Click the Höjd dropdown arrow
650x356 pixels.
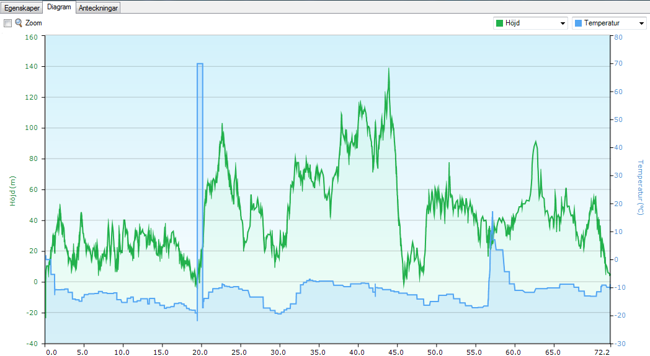click(x=563, y=24)
